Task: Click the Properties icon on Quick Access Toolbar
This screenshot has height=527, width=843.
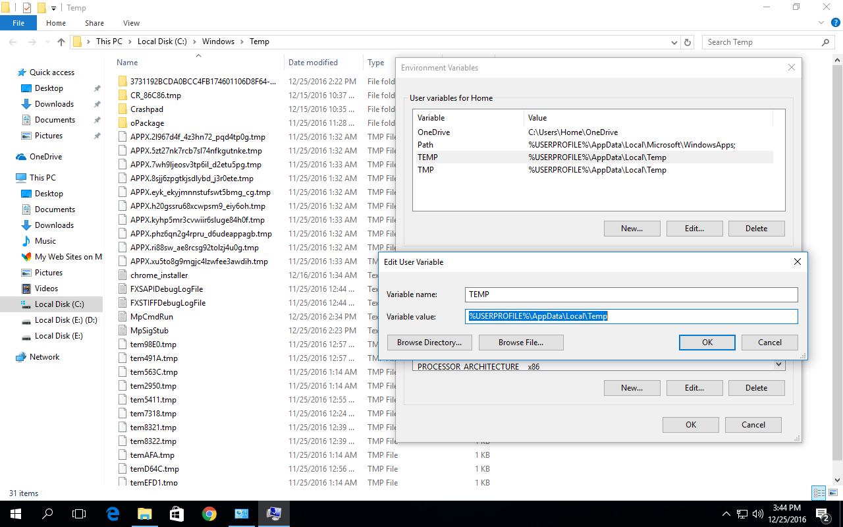Action: click(28, 7)
